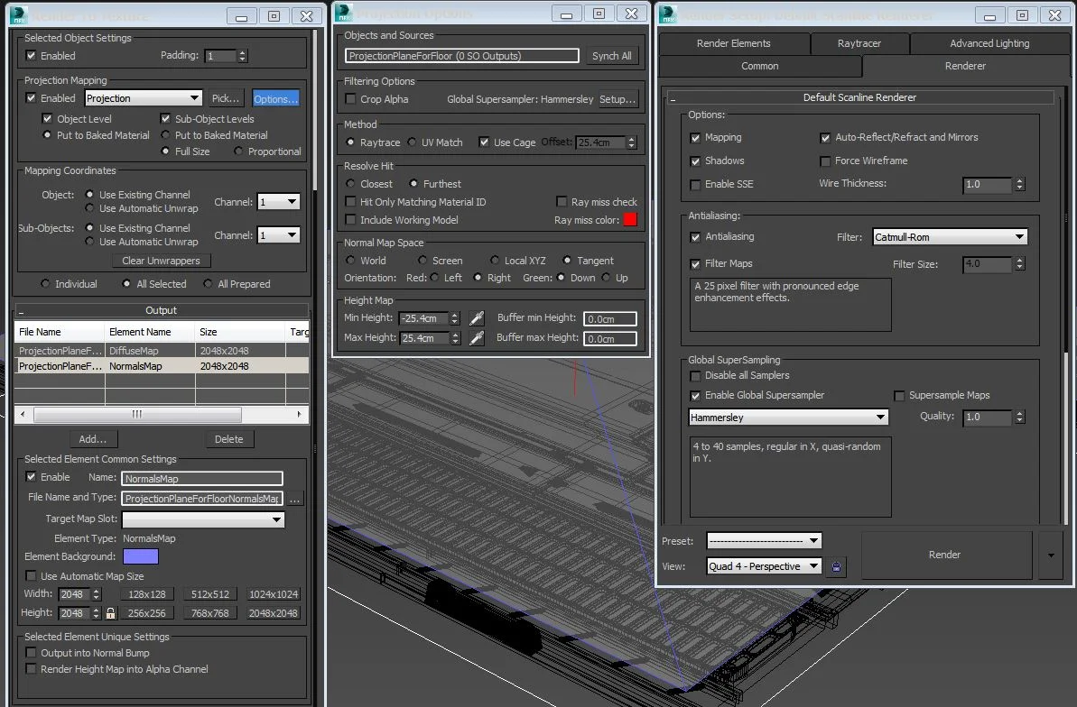Switch to Render Elements tab

pos(734,43)
